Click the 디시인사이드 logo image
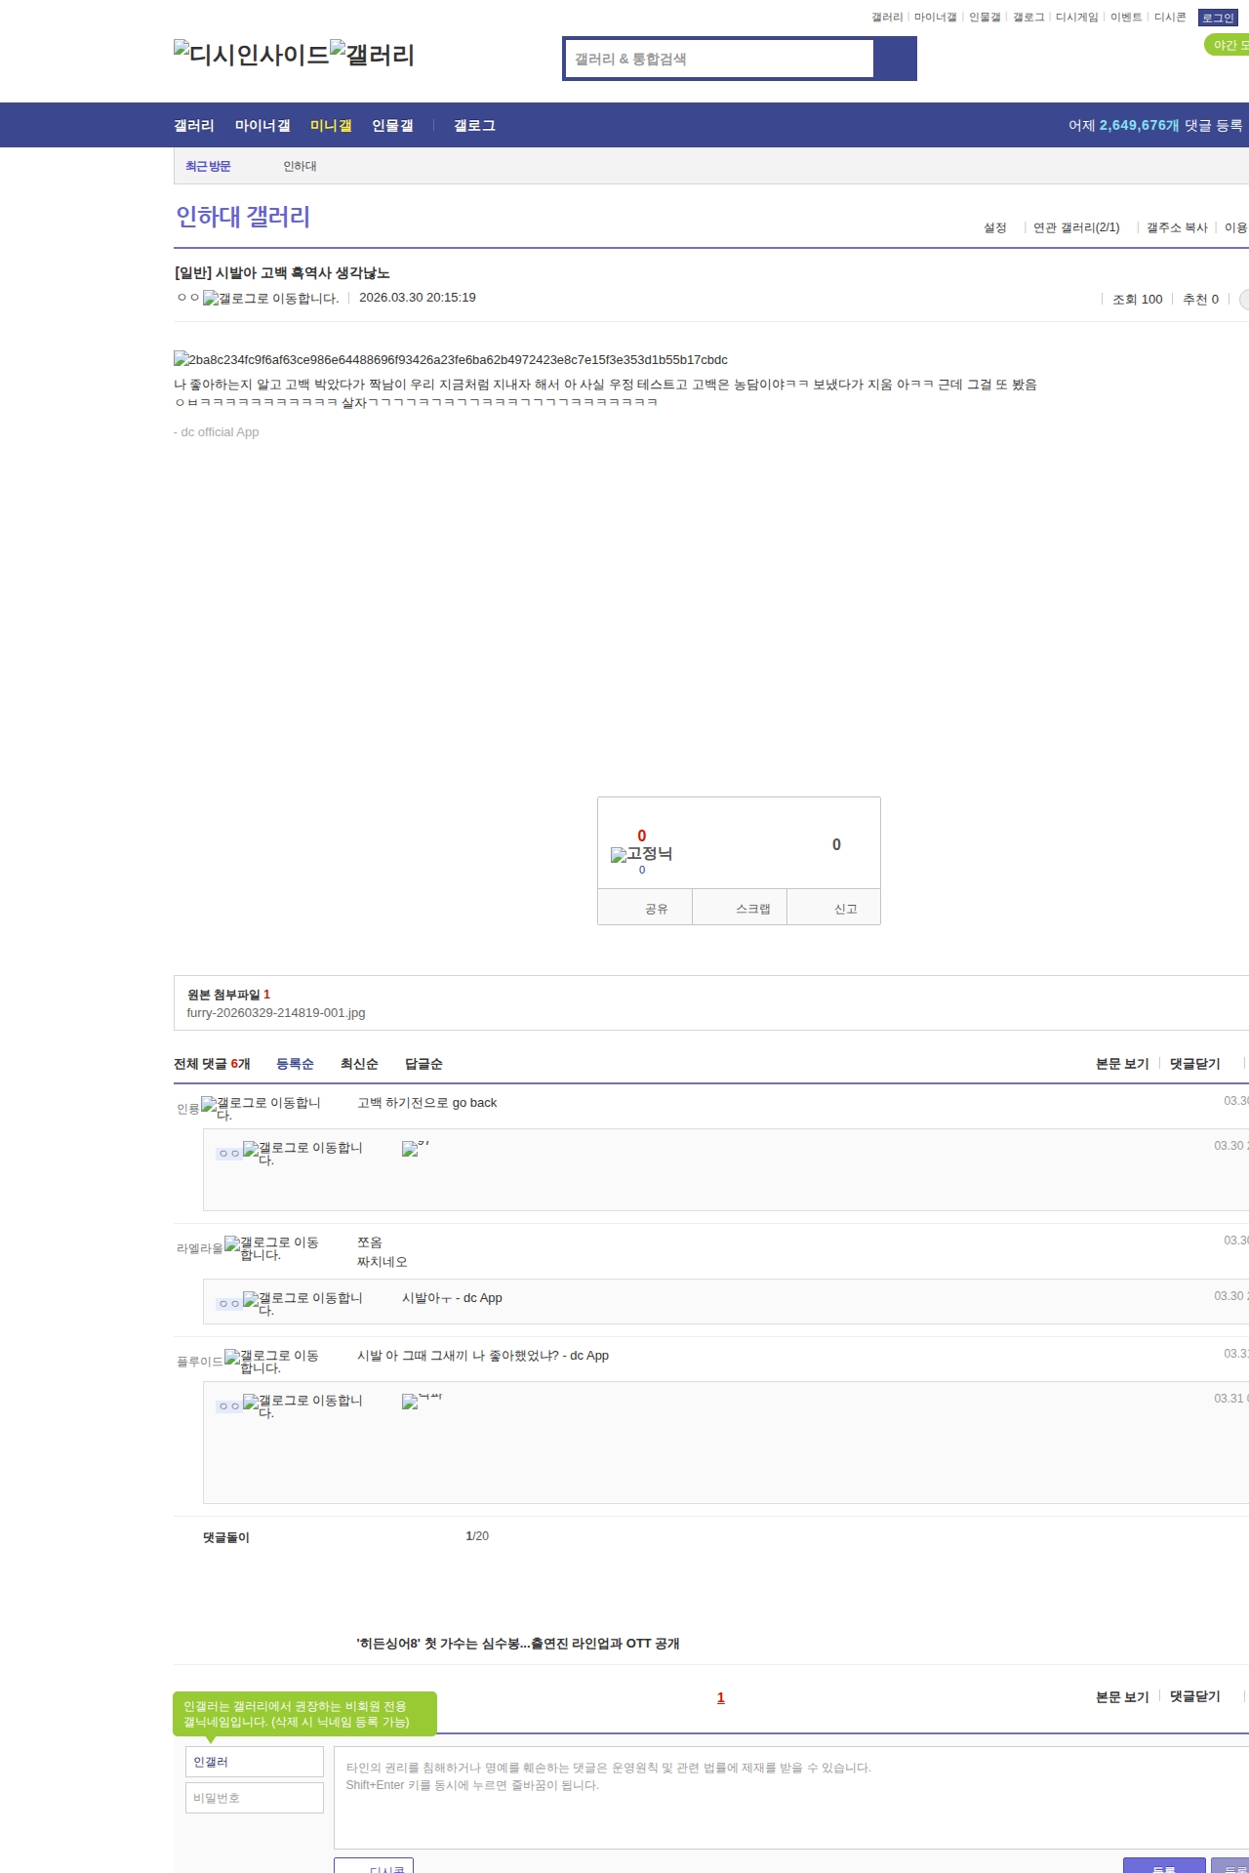 click(x=252, y=55)
